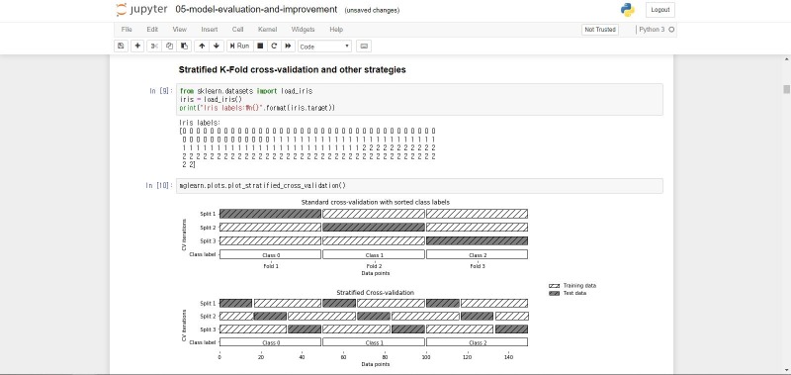Restart and run all fast-forward icon
The height and width of the screenshot is (375, 791).
(288, 46)
